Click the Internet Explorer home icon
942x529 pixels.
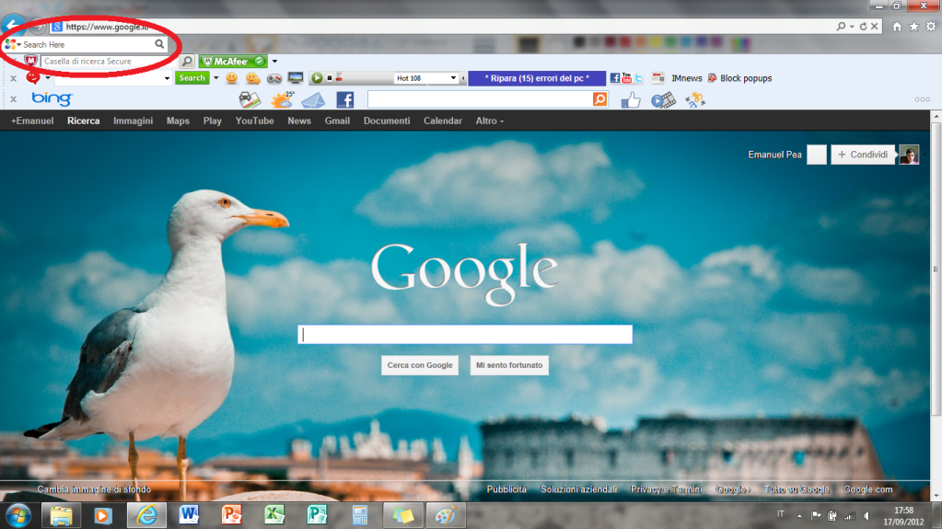pos(898,27)
